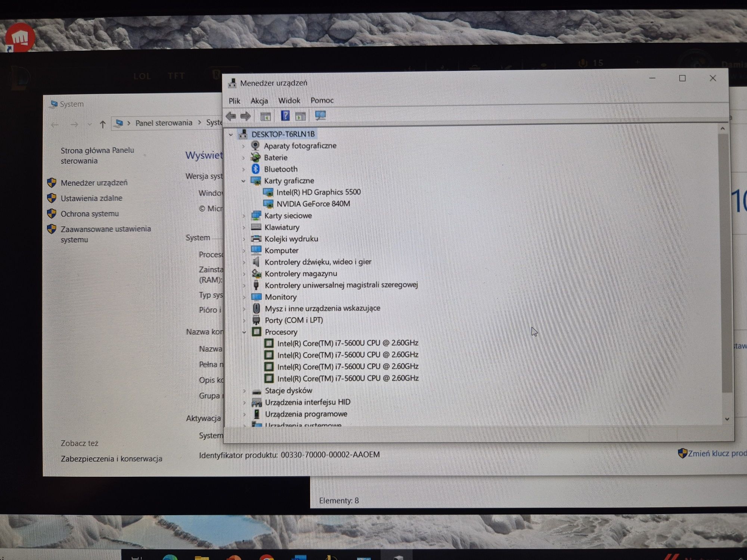Collapse the DESKTOP-T6RLN1B root node
The image size is (747, 560).
[x=231, y=134]
